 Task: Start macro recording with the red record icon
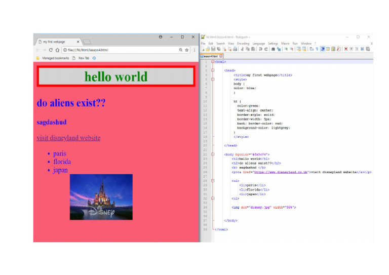[x=346, y=49]
